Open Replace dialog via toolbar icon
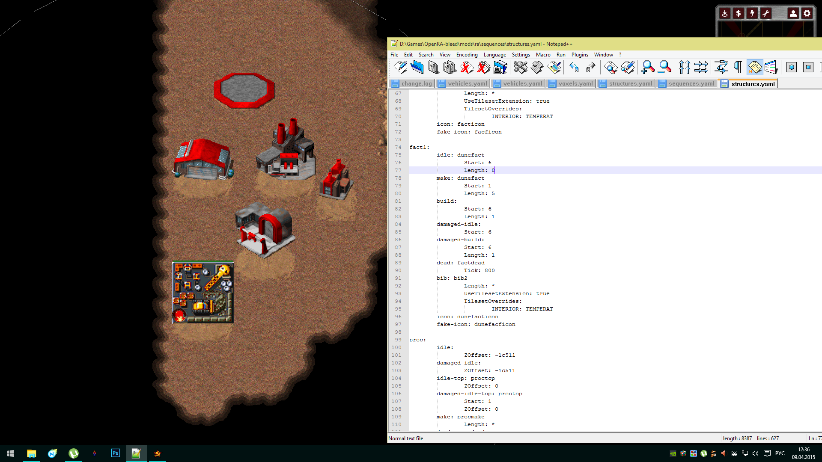Screen dimensions: 822x462 coord(628,67)
